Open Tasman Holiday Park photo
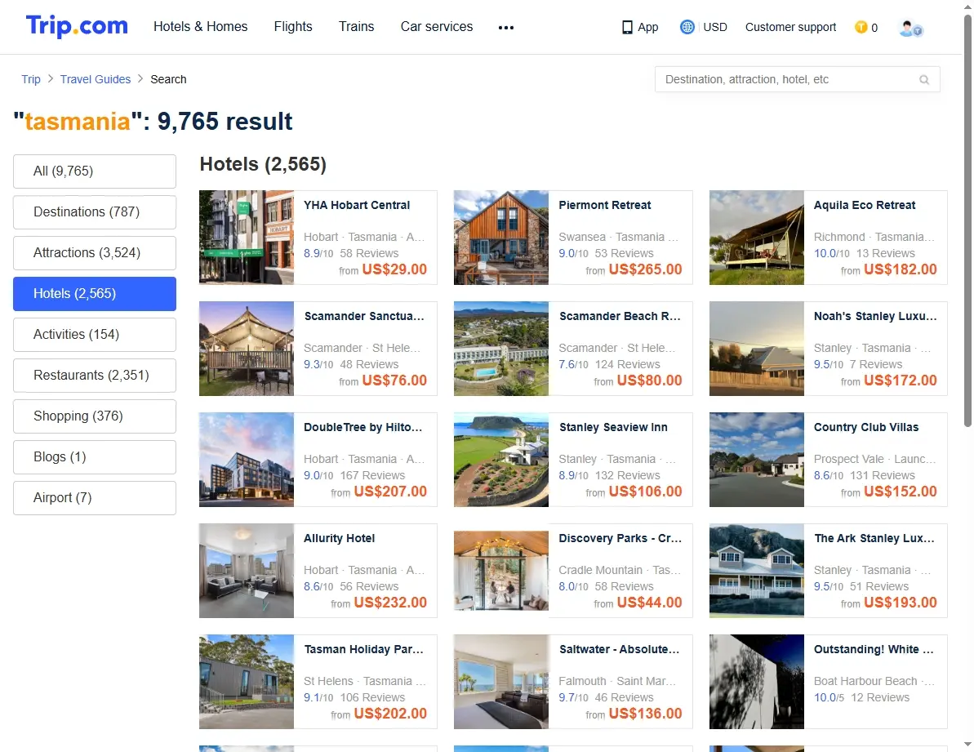Image resolution: width=974 pixels, height=752 pixels. (247, 682)
